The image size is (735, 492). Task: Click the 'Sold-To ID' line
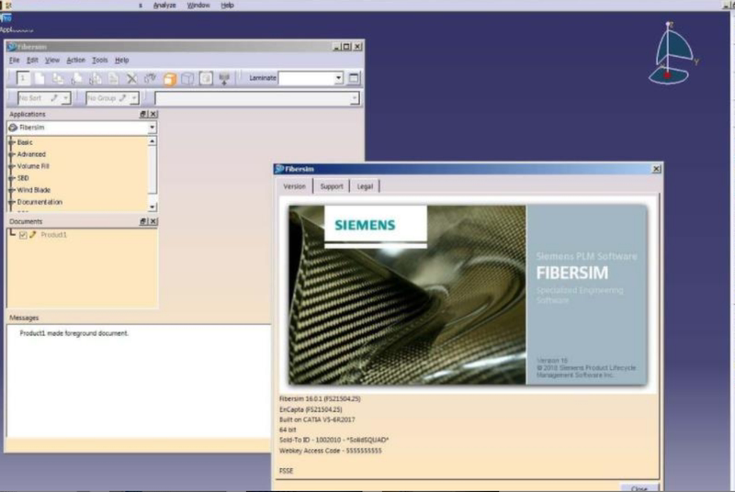click(334, 440)
